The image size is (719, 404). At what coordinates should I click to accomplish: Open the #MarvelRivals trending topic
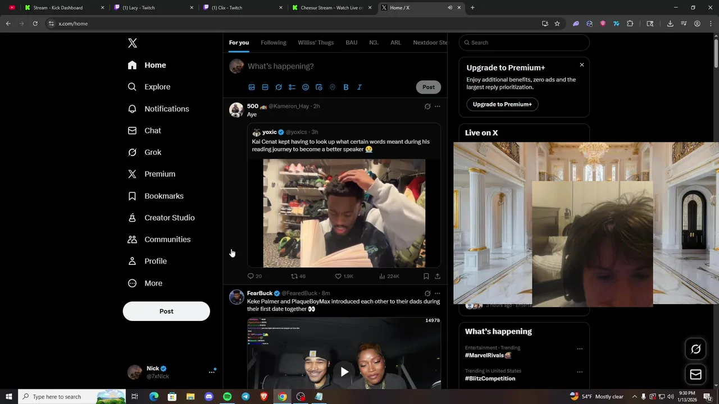tap(488, 355)
